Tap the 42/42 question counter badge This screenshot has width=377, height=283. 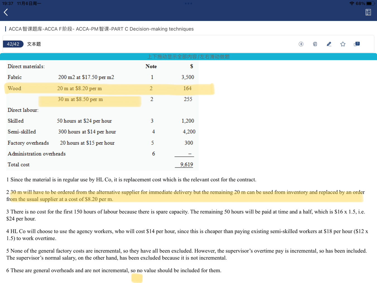[x=13, y=44]
